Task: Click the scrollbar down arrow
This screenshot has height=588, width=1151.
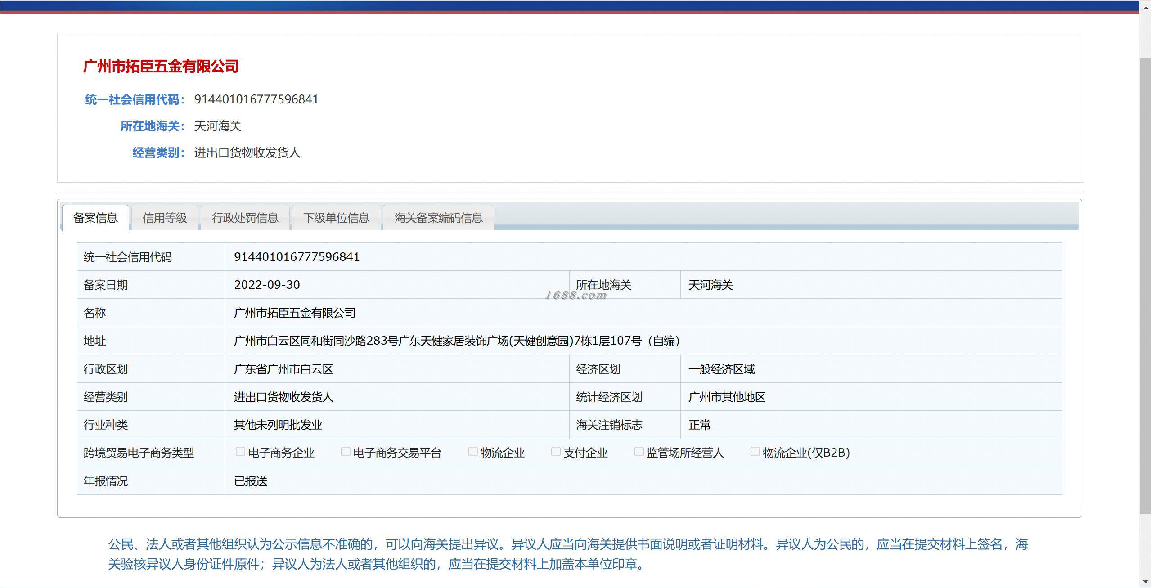Action: coord(1145,582)
